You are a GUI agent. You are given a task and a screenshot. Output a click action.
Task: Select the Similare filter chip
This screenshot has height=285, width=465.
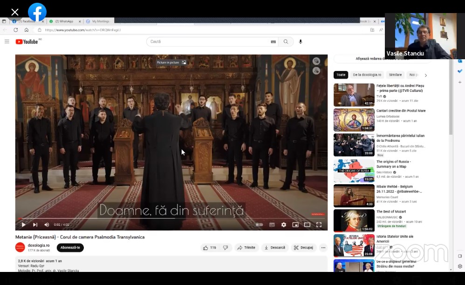[x=395, y=75]
